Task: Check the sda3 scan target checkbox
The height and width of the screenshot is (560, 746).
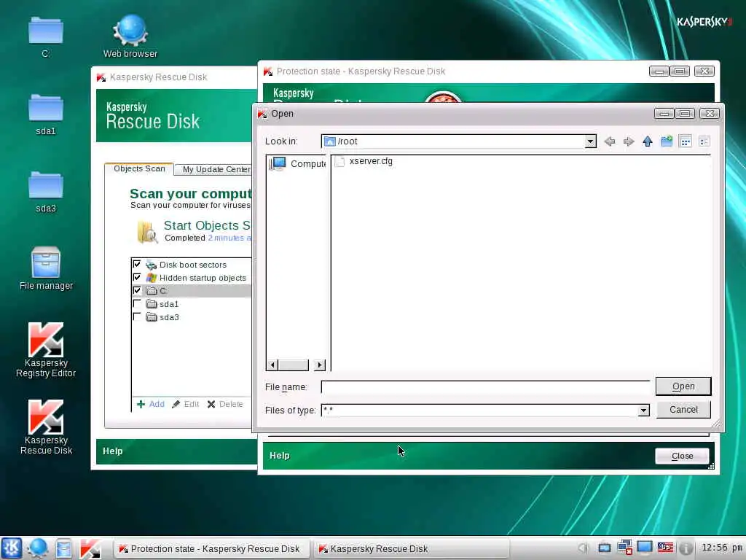Action: (137, 316)
